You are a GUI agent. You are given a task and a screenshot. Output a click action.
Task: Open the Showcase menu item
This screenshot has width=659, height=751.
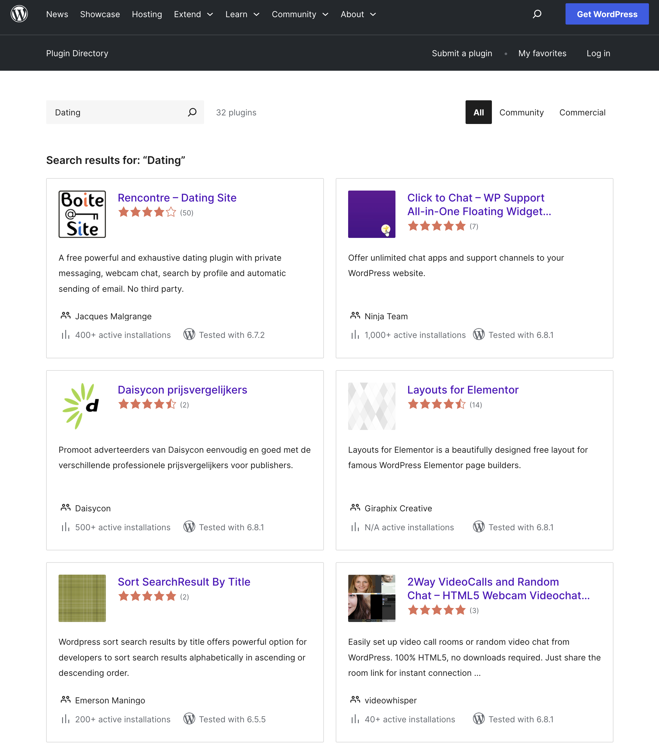100,14
